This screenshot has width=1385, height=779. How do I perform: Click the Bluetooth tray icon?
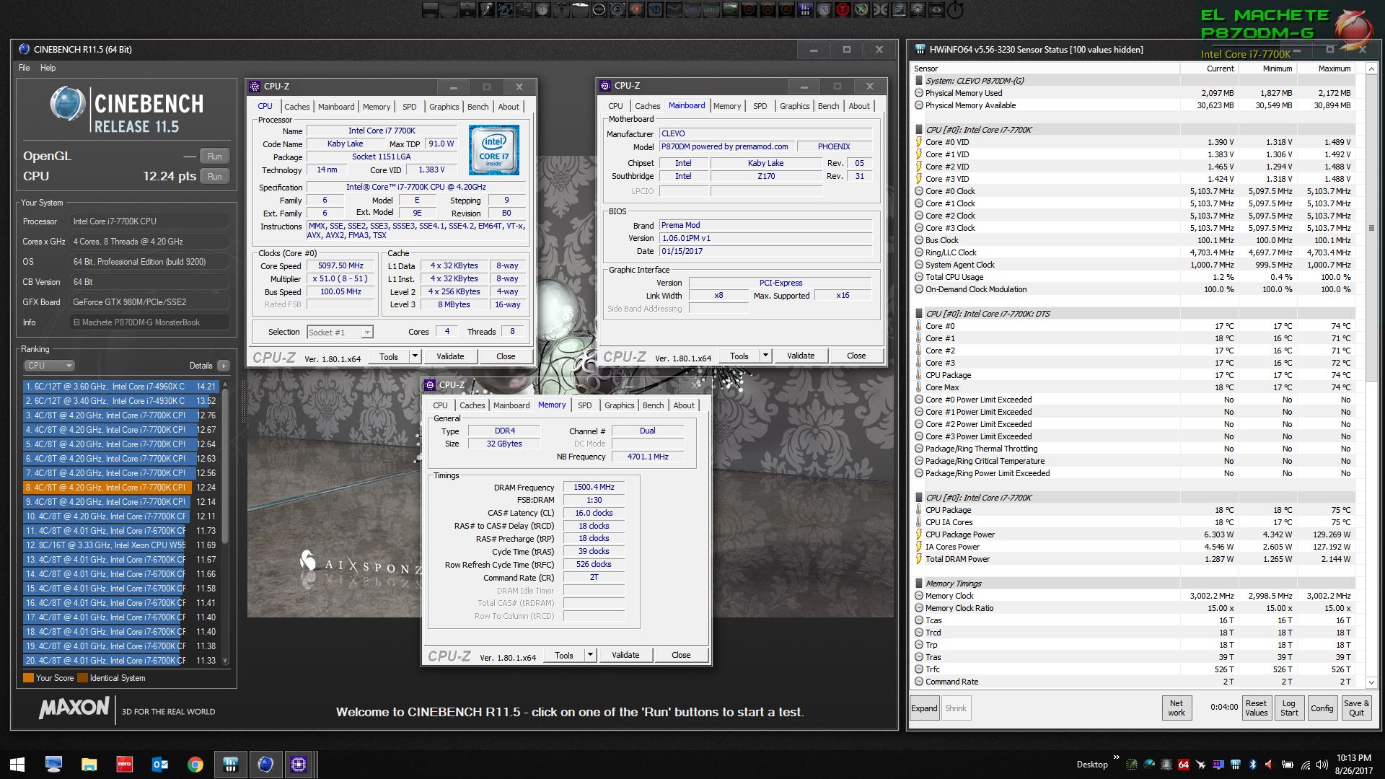pos(1253,765)
